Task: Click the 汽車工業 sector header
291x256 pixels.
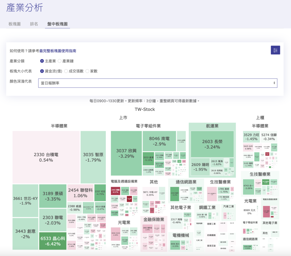Action: (x=228, y=206)
